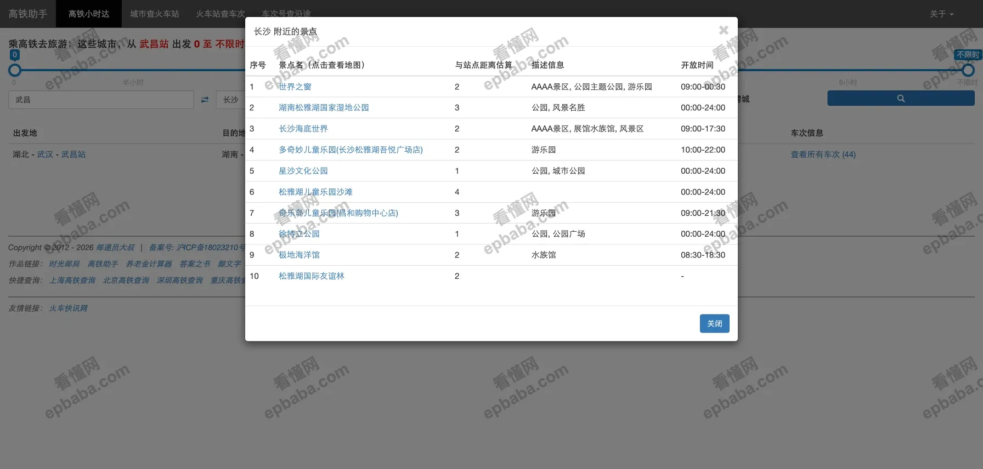Click the right slider handle at 不限时
The width and height of the screenshot is (983, 469).
968,70
